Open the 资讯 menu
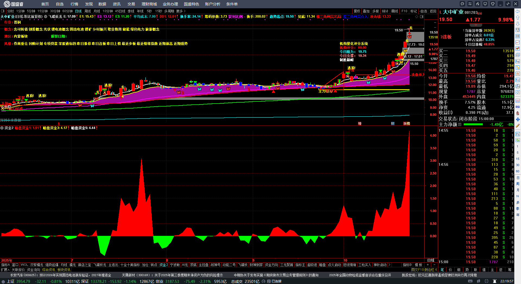 tap(117, 4)
